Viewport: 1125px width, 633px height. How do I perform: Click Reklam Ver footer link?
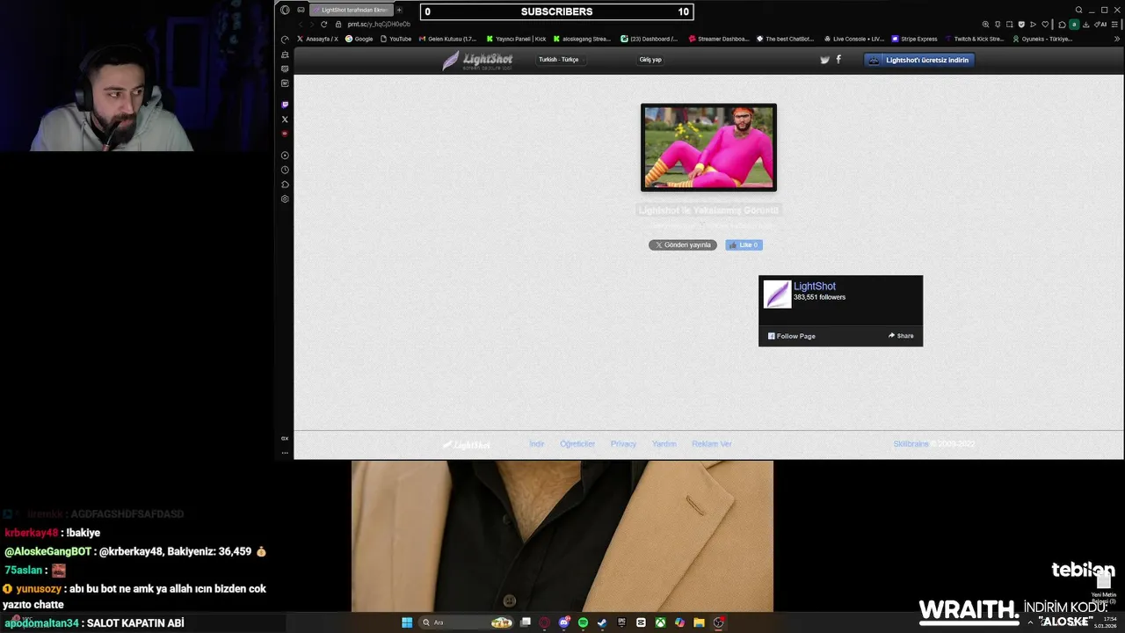pyautogui.click(x=712, y=444)
